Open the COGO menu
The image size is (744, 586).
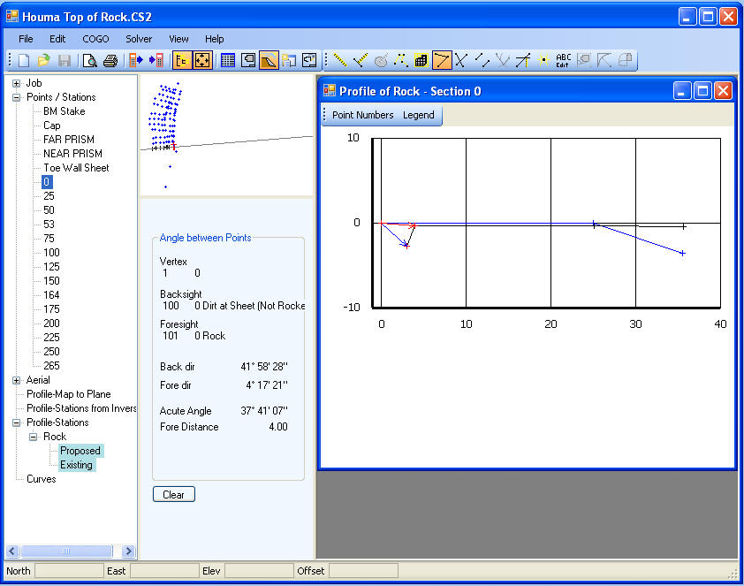pyautogui.click(x=95, y=39)
